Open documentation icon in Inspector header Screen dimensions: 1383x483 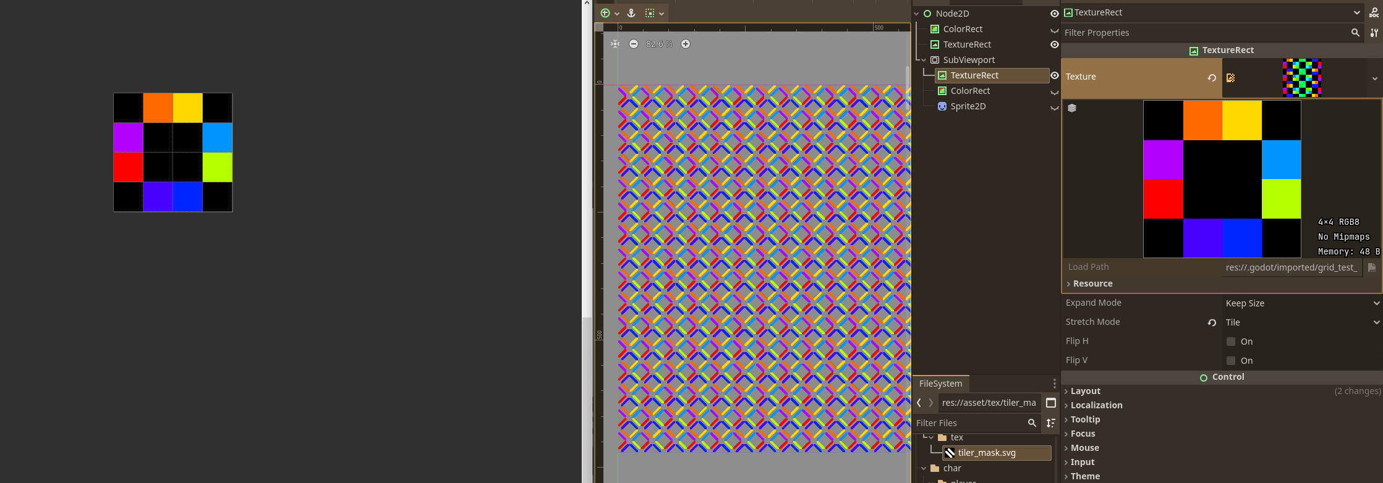[x=1374, y=12]
